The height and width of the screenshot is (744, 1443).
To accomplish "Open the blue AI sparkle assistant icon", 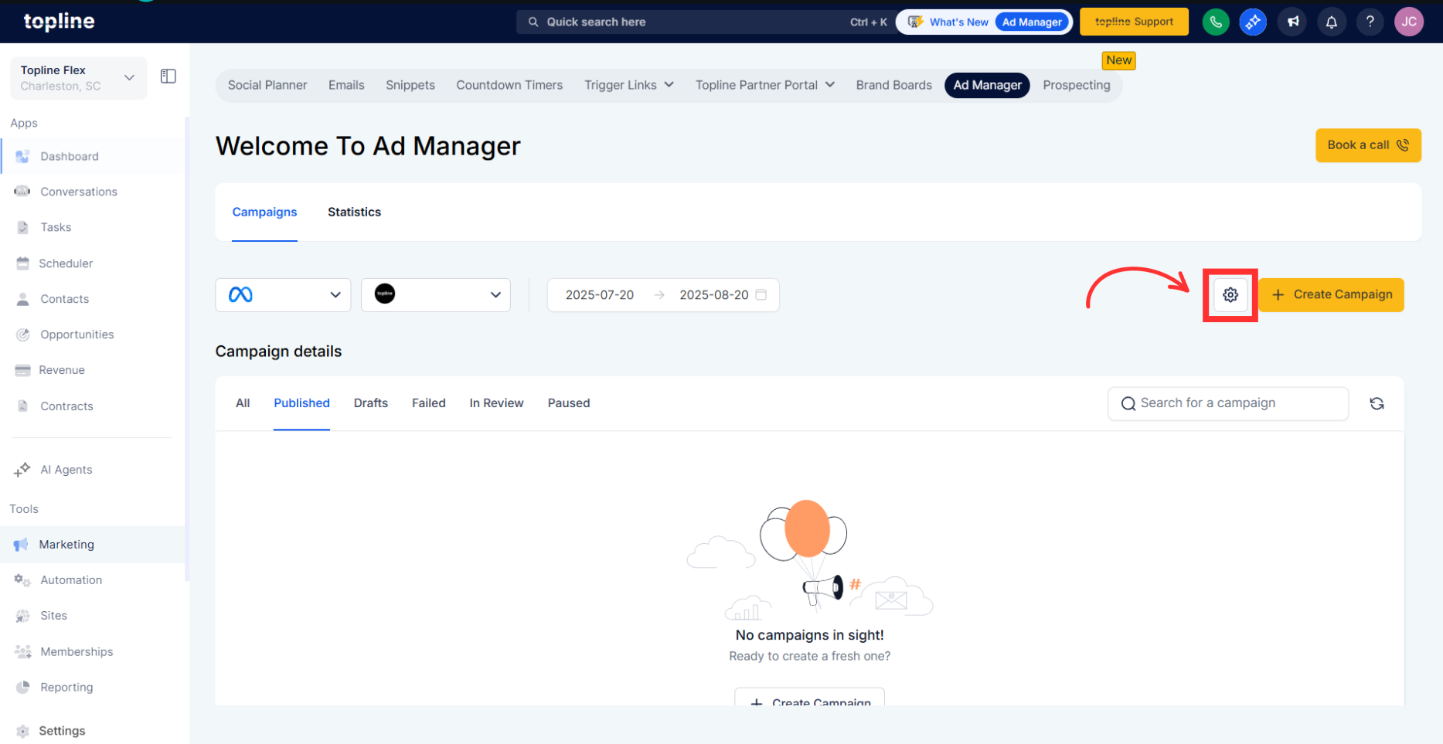I will click(x=1253, y=22).
